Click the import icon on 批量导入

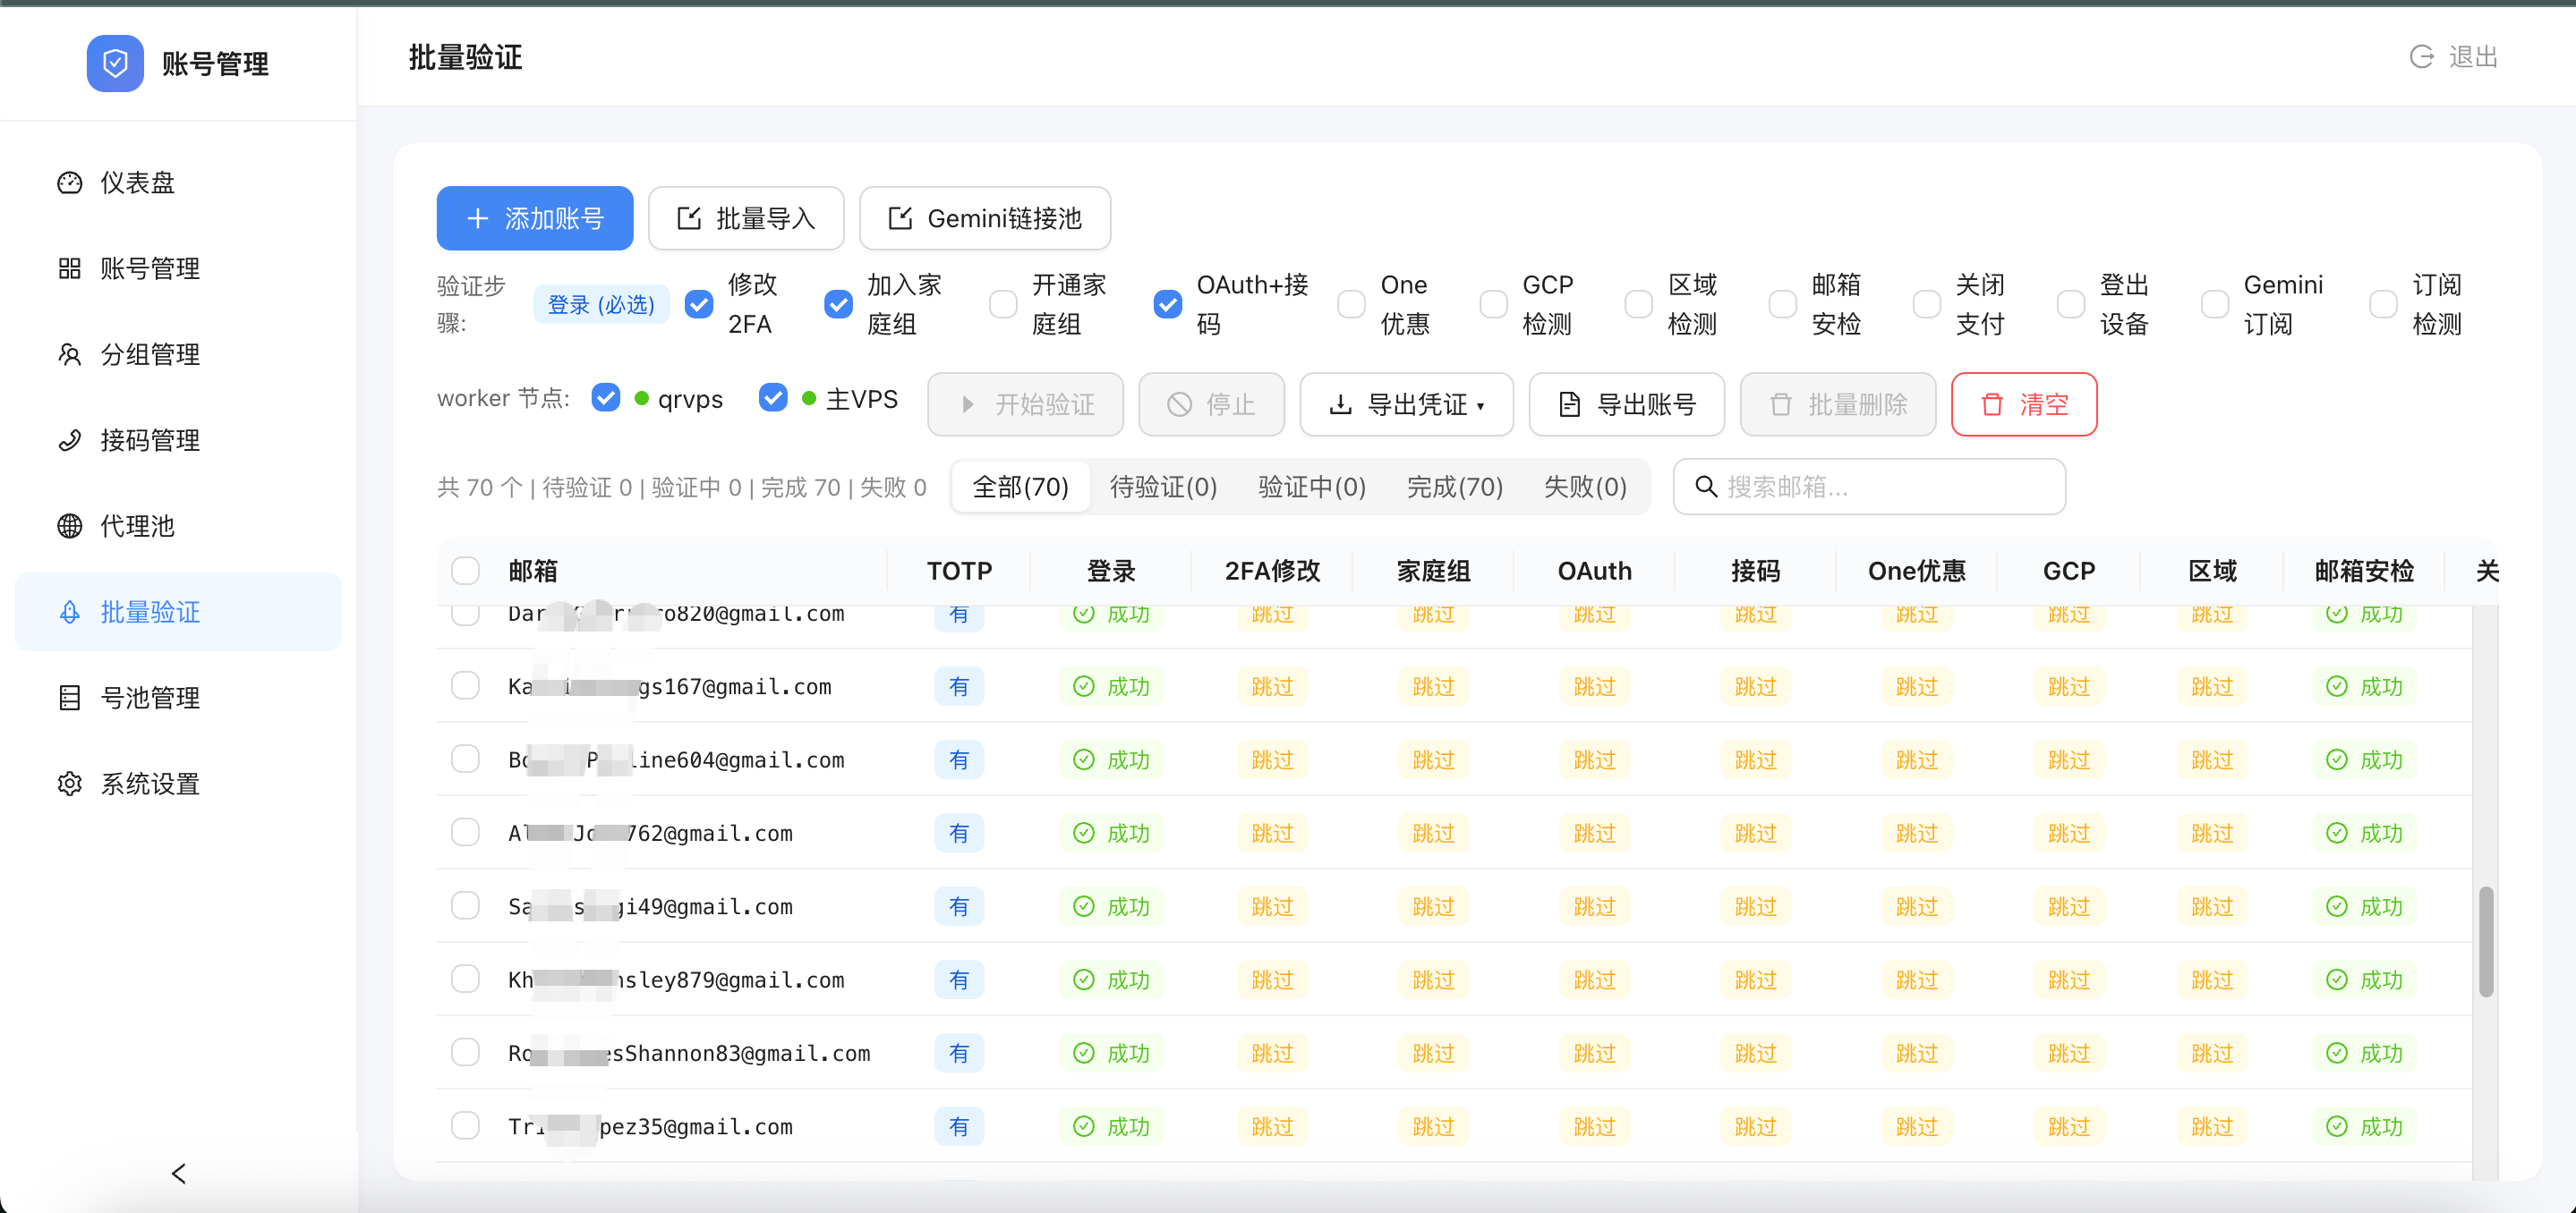689,219
